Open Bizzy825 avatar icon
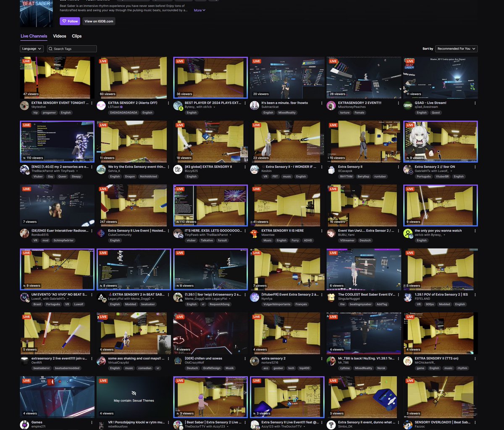Screen dimensions: 504x430 click(178, 169)
